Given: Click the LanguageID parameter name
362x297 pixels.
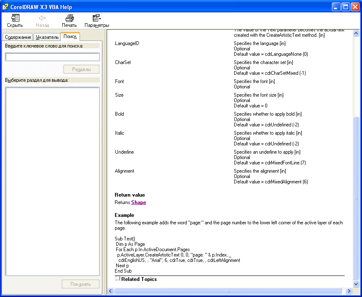Looking at the screenshot, I should (x=127, y=43).
